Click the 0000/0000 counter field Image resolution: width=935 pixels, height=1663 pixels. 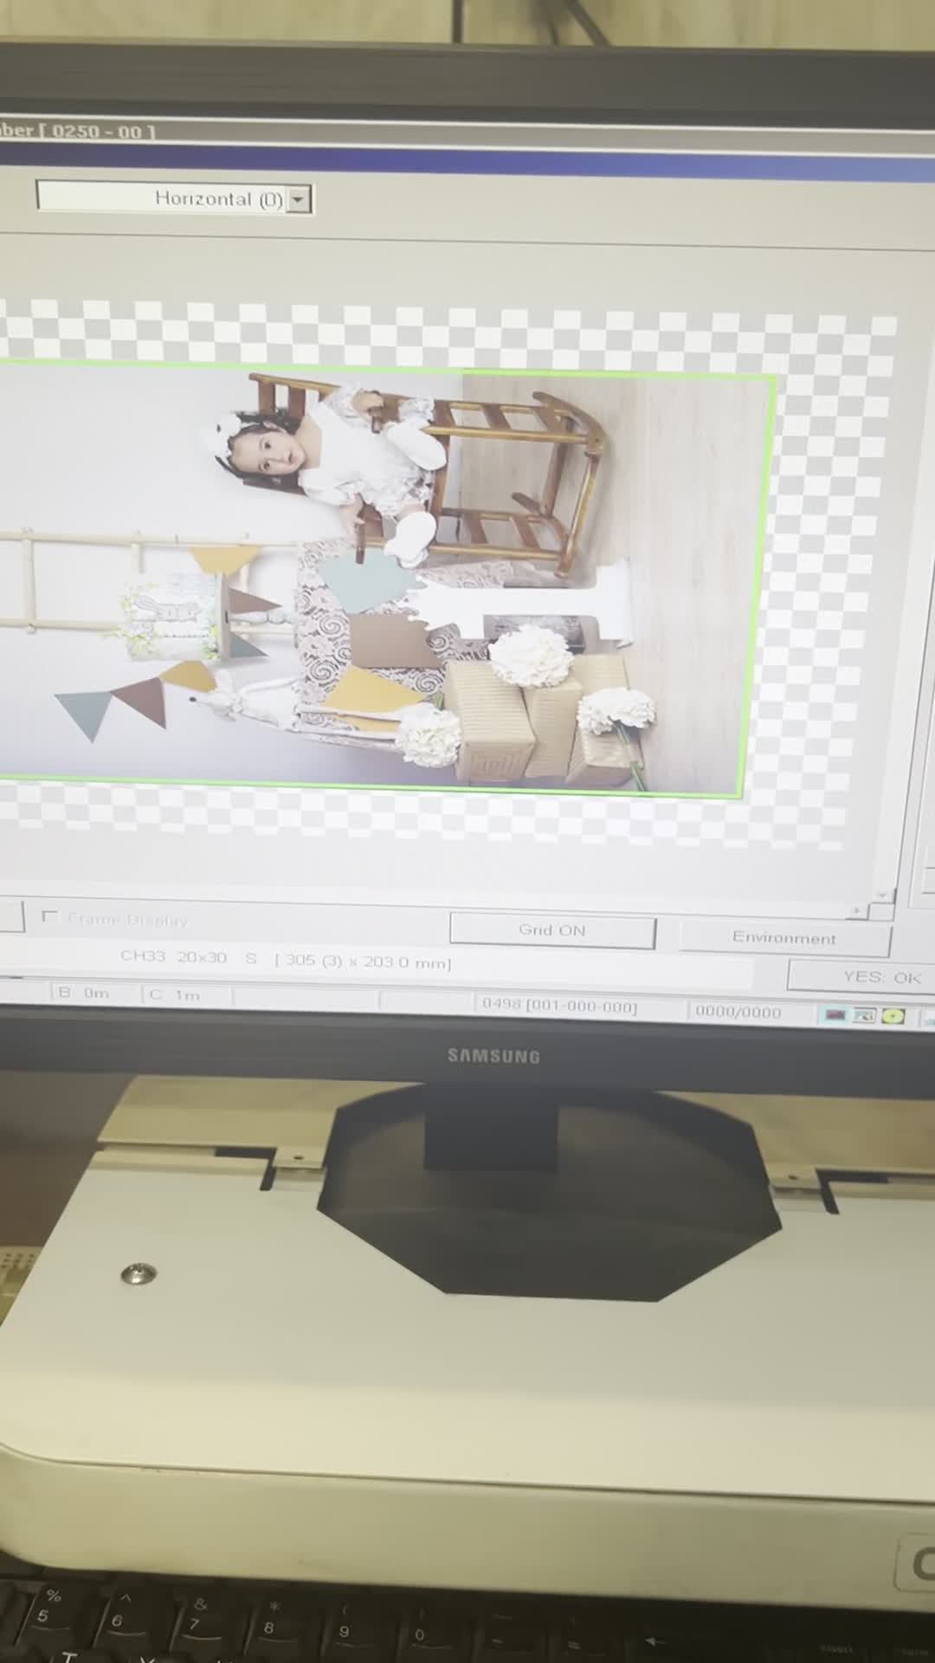pyautogui.click(x=738, y=1012)
